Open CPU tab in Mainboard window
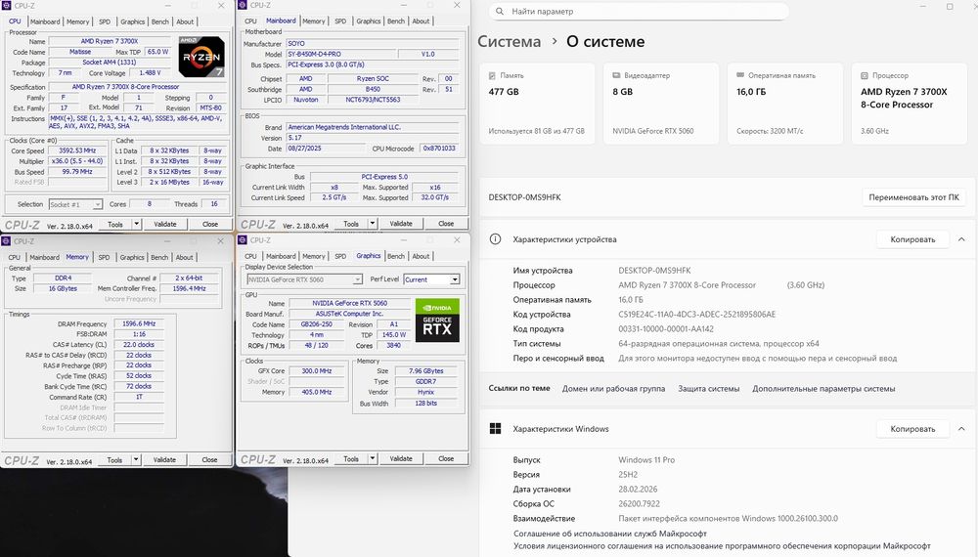The height and width of the screenshot is (557, 978). coord(250,21)
